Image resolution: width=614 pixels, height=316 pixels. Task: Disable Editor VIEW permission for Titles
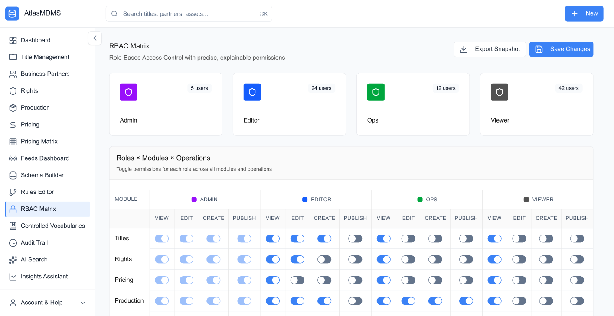[272, 238]
